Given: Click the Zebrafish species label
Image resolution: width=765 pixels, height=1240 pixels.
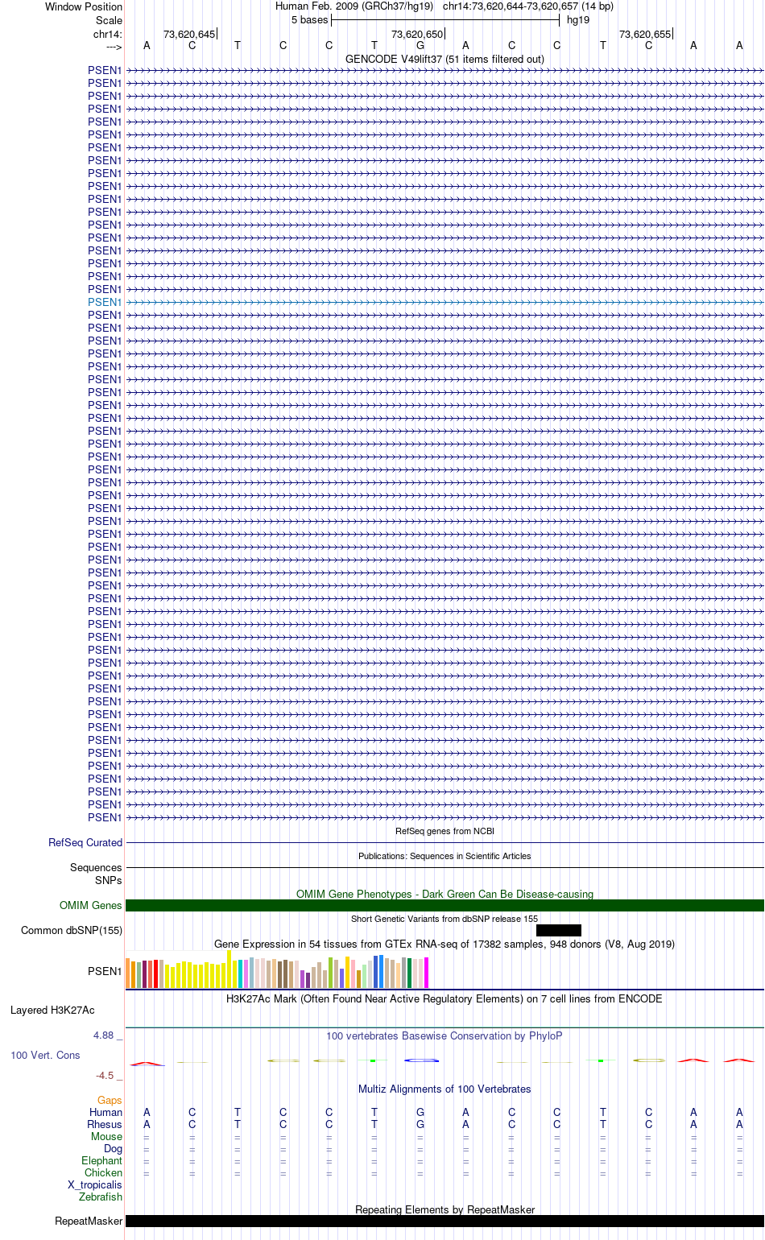Looking at the screenshot, I should [101, 1197].
